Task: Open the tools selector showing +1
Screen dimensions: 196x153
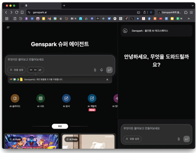Action: pos(35,70)
